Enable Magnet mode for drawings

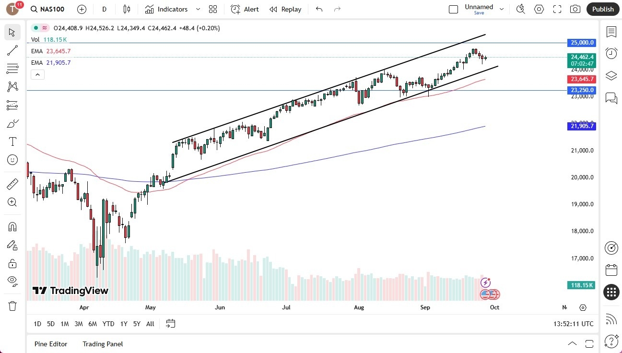(12, 226)
